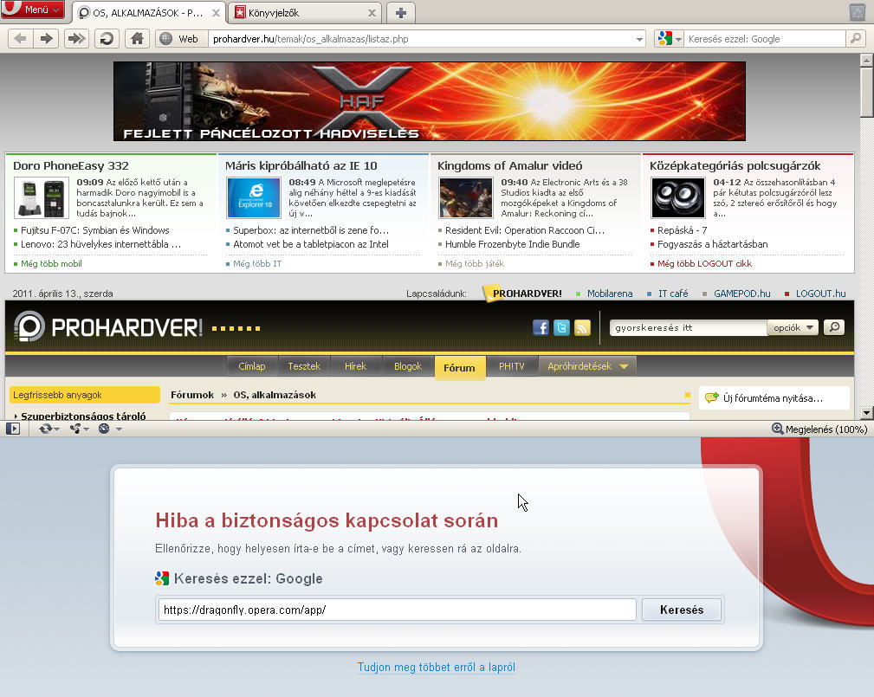Open Még több mobil link
The height and width of the screenshot is (697, 874).
pyautogui.click(x=51, y=263)
